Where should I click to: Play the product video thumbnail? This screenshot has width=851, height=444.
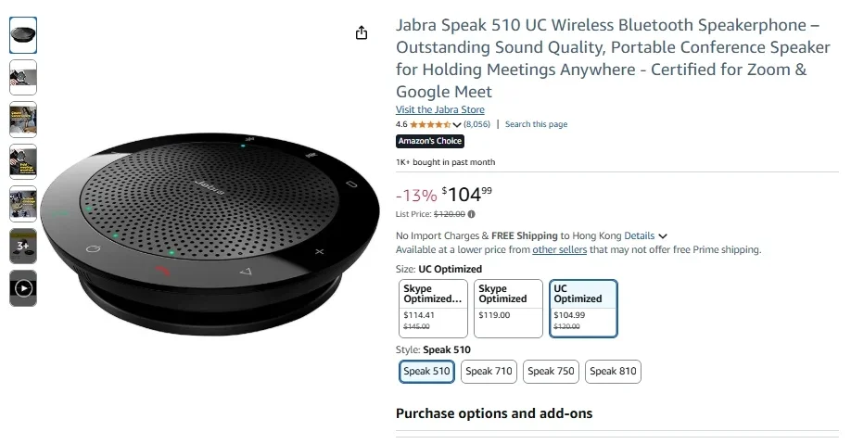23,288
